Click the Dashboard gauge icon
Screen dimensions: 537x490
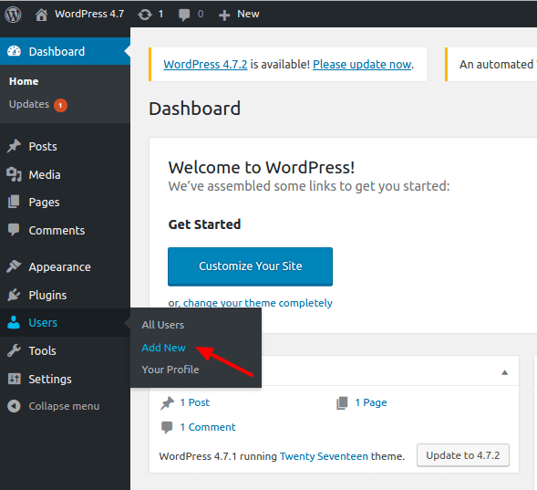[x=14, y=51]
